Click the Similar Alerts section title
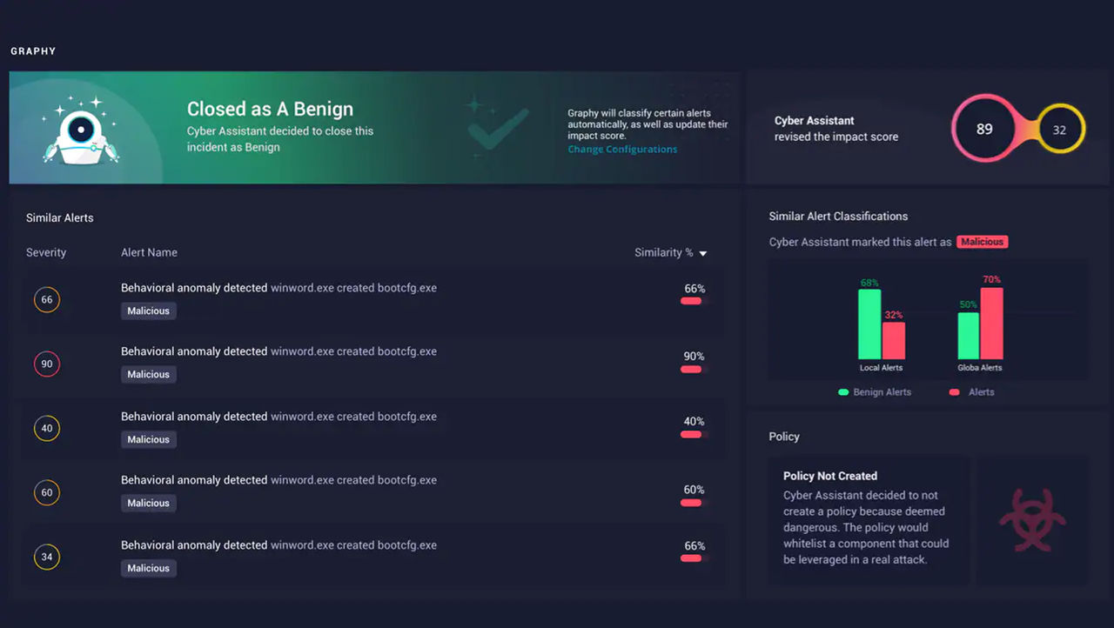 (x=60, y=217)
